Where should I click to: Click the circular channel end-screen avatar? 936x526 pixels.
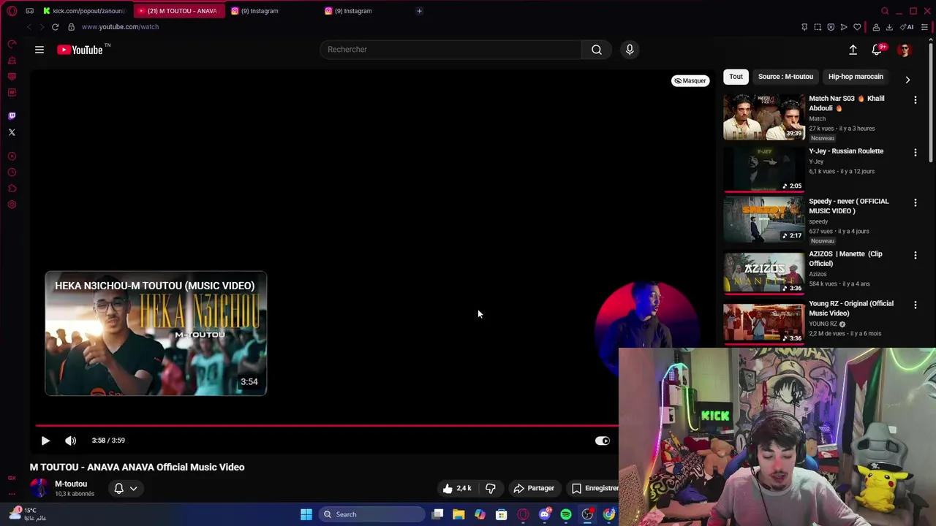click(x=646, y=330)
